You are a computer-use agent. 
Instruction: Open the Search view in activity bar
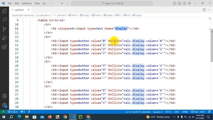coord(4,20)
